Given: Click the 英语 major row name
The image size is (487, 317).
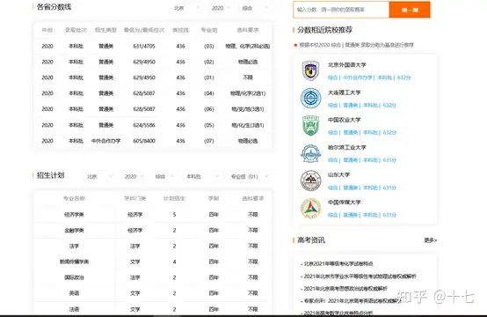Looking at the screenshot, I should [74, 293].
